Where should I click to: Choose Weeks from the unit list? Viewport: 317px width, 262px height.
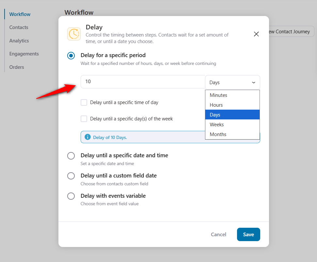232,124
